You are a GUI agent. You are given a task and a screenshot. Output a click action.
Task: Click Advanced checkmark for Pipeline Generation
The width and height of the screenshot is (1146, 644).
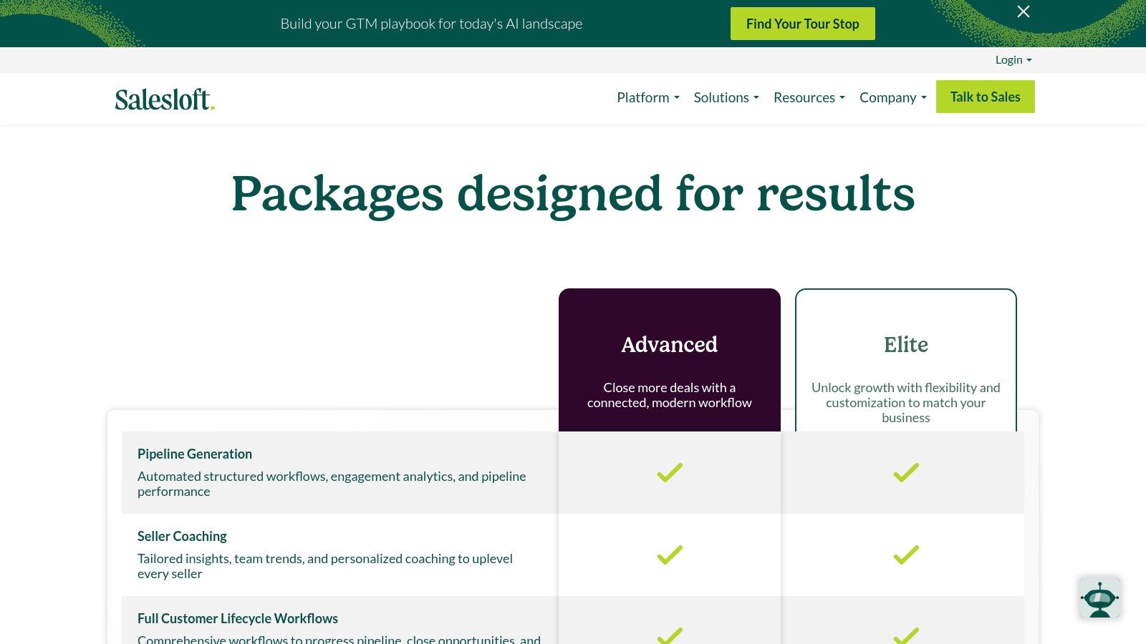pyautogui.click(x=670, y=472)
